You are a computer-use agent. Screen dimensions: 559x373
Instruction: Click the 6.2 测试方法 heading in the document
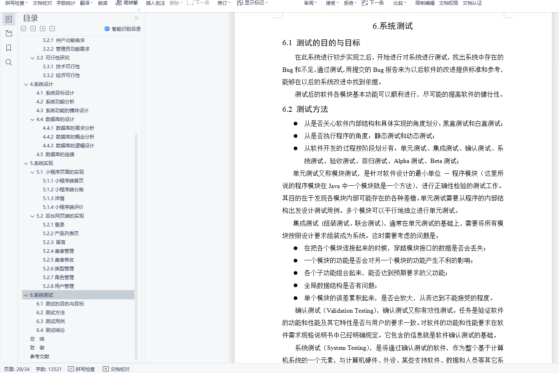point(305,109)
